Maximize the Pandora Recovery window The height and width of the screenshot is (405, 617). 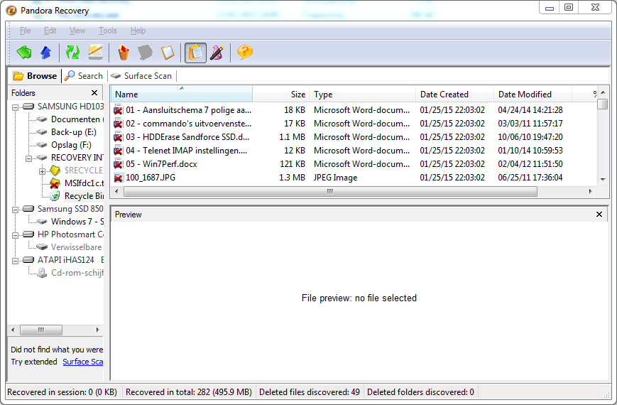(569, 7)
